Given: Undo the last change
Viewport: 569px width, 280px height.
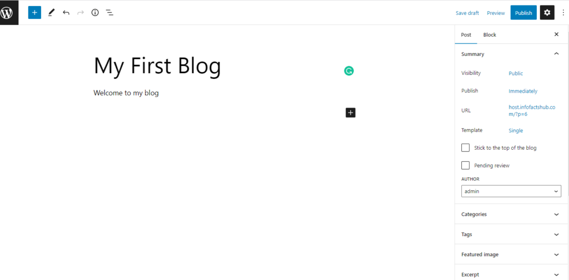Looking at the screenshot, I should (x=66, y=13).
